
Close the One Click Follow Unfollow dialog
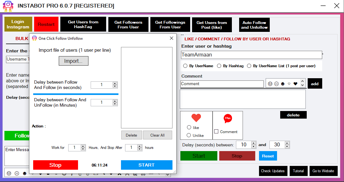[x=172, y=38]
